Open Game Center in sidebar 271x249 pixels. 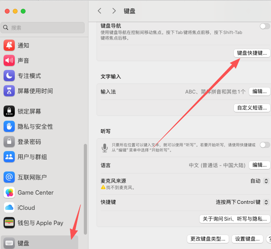tap(35, 193)
